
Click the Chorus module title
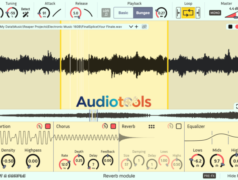[x=63, y=126]
